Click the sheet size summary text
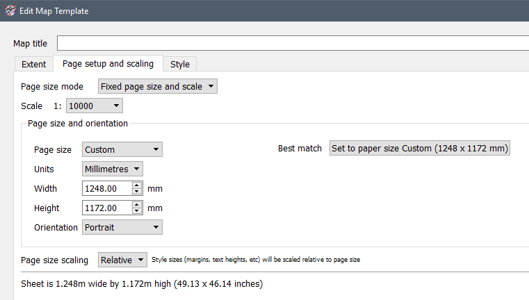The width and height of the screenshot is (529, 300). 142,284
